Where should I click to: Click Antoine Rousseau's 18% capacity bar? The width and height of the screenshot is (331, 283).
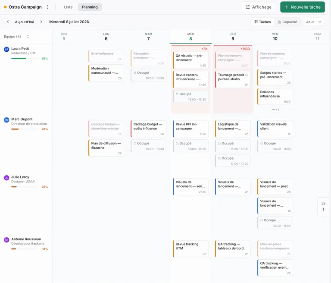coord(25,249)
